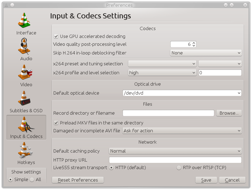
Task: Click the HTTP proxy URL text field
Action: 175,160
